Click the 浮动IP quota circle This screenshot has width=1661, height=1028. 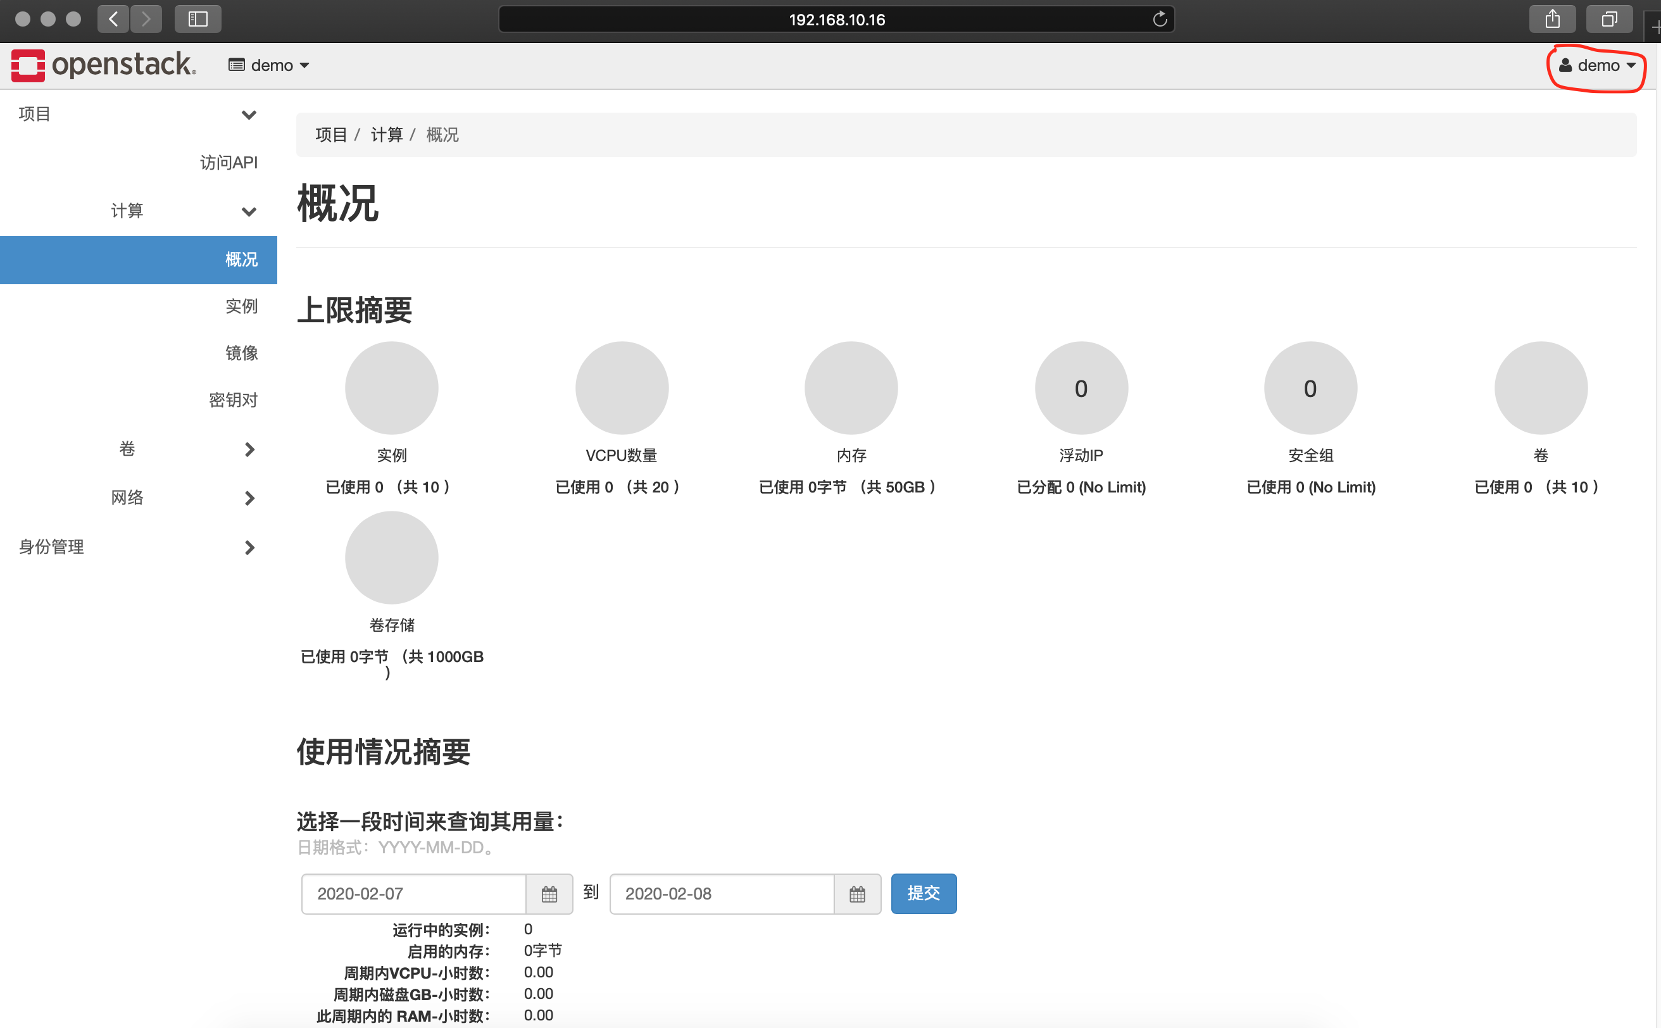click(1081, 388)
